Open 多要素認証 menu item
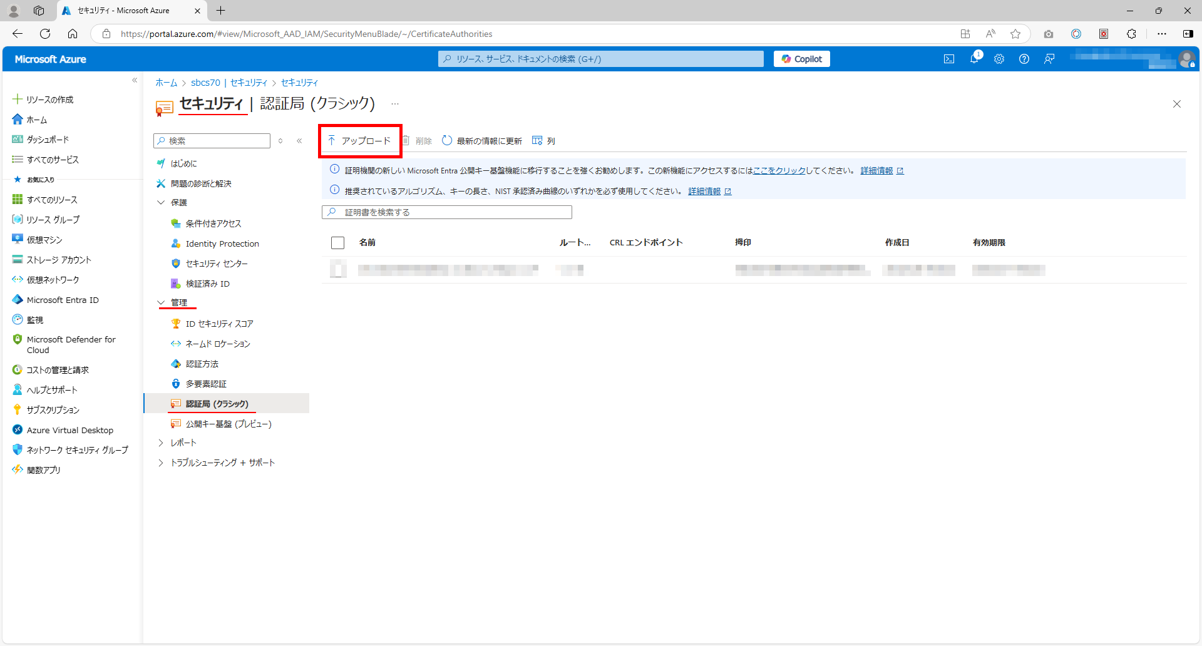 point(206,384)
